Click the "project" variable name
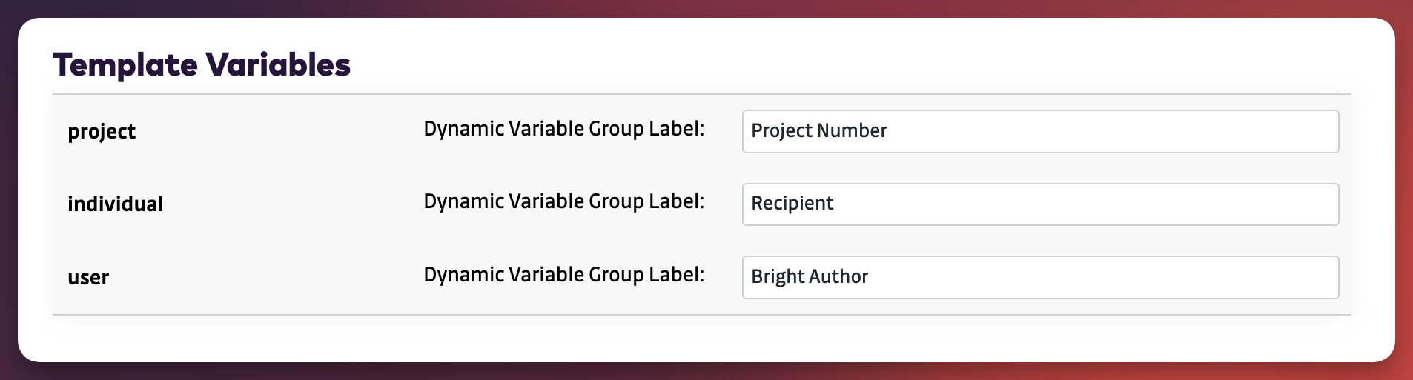Viewport: 1413px width, 380px height. pos(102,132)
